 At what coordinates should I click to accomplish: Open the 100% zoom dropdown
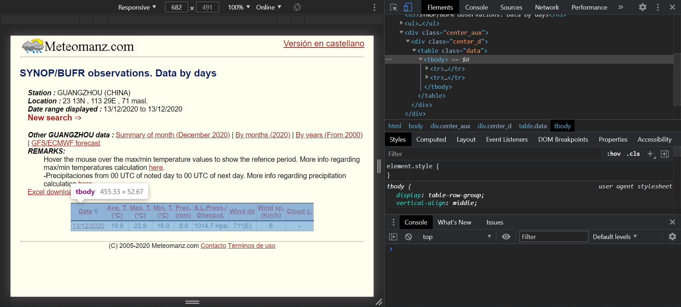239,7
